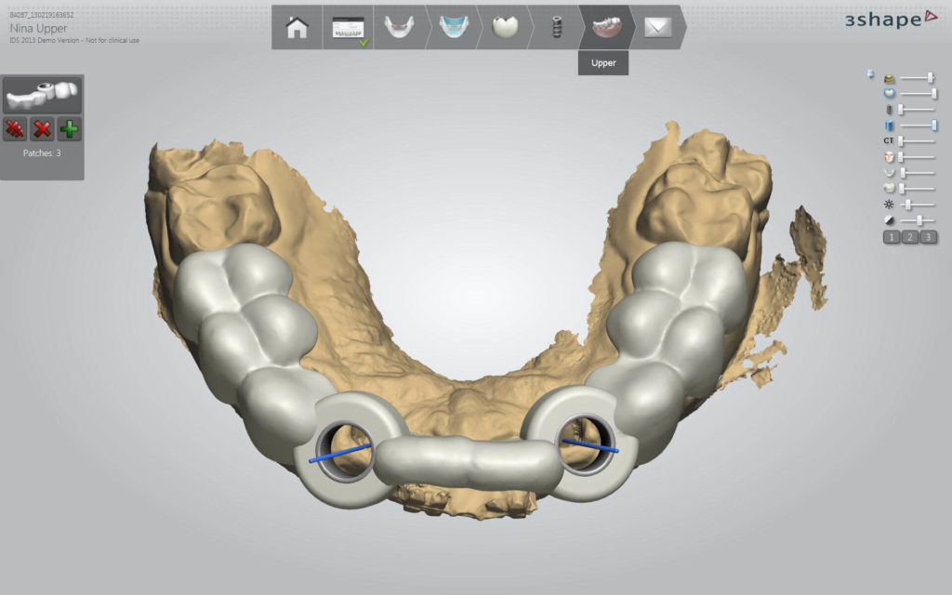Toggle the implant screw visibility icon
The height and width of the screenshot is (595, 952).
pos(889,110)
